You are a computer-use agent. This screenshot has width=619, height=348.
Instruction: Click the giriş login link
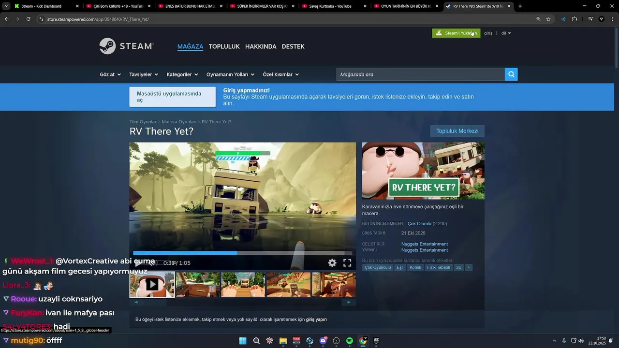pyautogui.click(x=488, y=33)
